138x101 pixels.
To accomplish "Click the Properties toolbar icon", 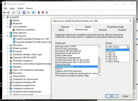I will (x=19, y=13).
